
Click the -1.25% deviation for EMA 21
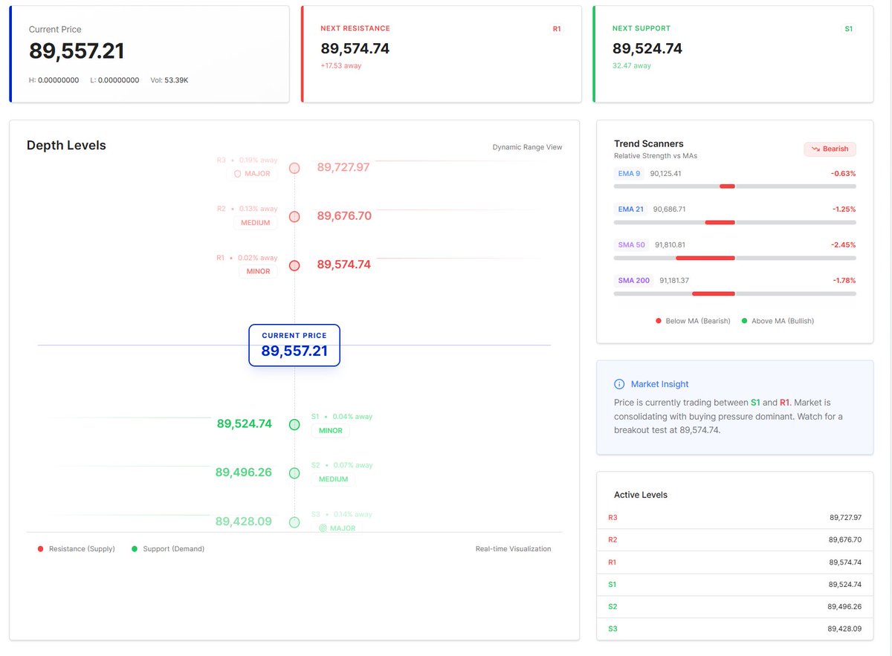(x=844, y=209)
